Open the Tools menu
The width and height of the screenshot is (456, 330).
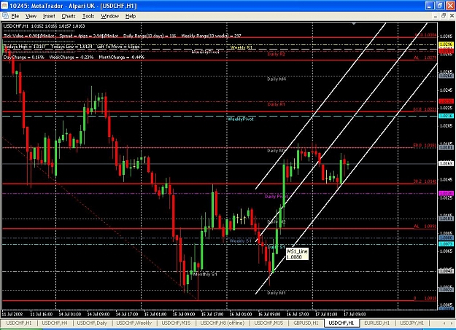pos(88,16)
